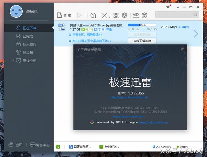
Task: Open the main menu dropdown triangle icon
Action: (x=178, y=7)
